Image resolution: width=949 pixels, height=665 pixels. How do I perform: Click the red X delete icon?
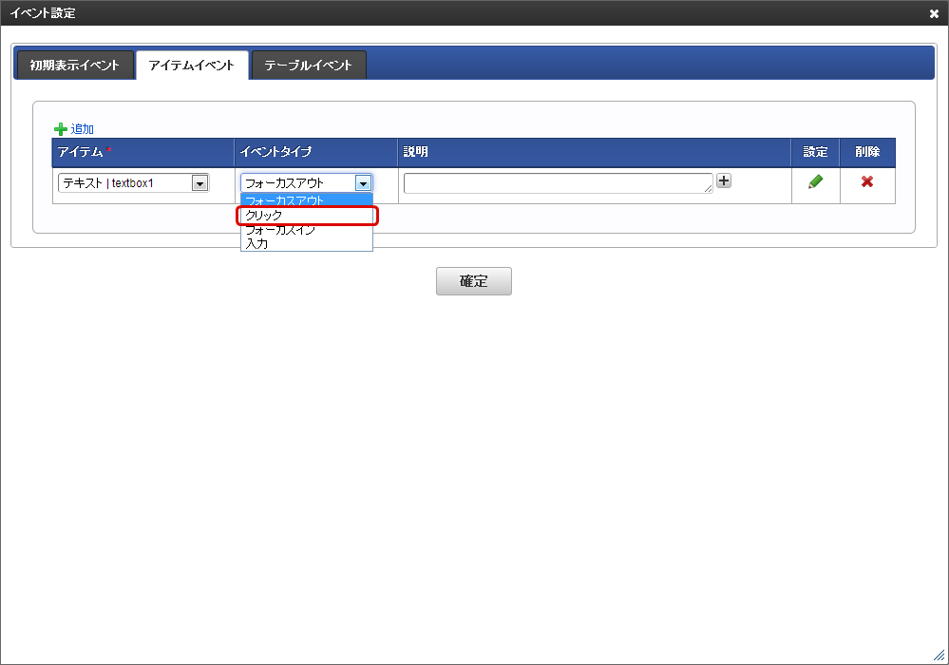866,181
